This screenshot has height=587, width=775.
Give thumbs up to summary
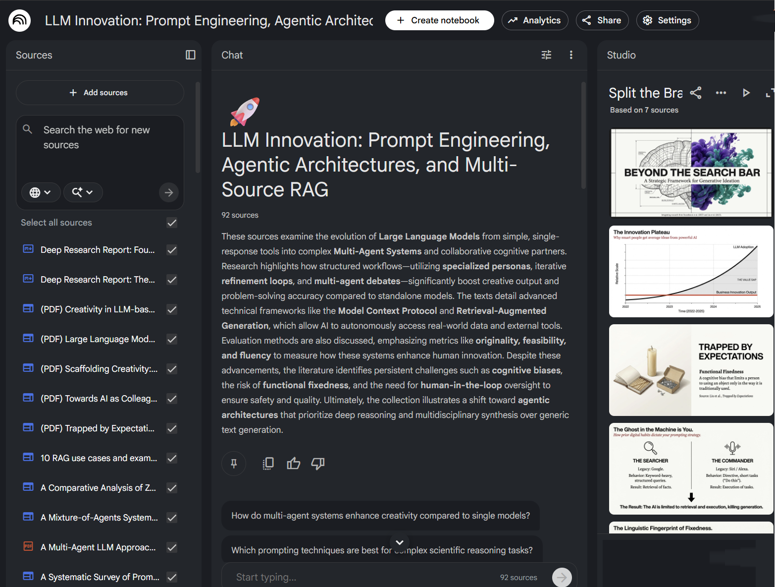click(293, 464)
